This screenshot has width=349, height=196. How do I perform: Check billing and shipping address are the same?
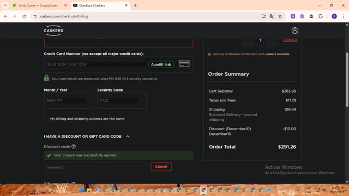click(x=46, y=119)
